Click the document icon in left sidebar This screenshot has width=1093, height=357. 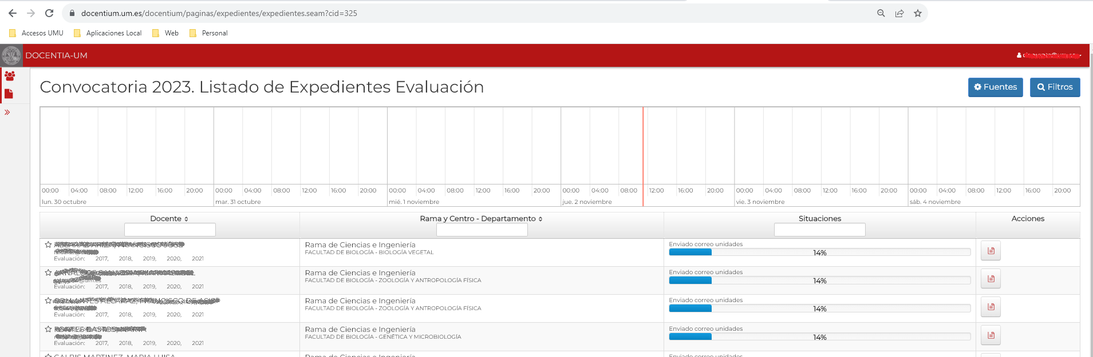[9, 94]
